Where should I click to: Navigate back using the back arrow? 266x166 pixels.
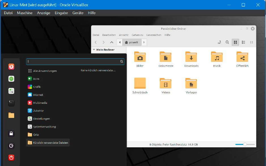tap(95, 42)
